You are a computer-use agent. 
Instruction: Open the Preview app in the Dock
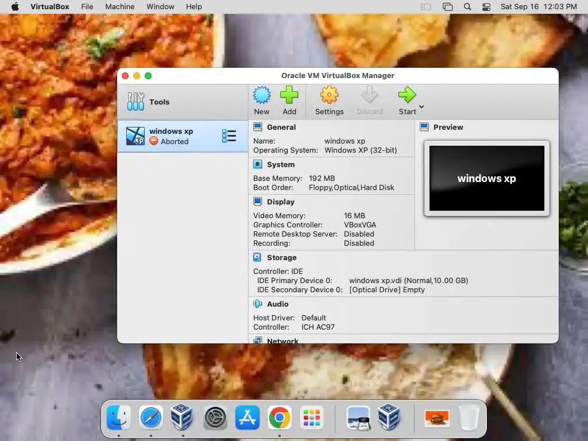pyautogui.click(x=358, y=417)
